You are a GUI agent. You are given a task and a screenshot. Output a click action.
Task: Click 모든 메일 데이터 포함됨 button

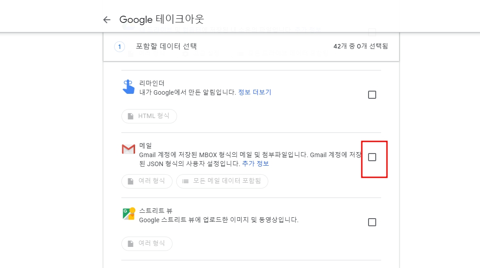coord(222,181)
